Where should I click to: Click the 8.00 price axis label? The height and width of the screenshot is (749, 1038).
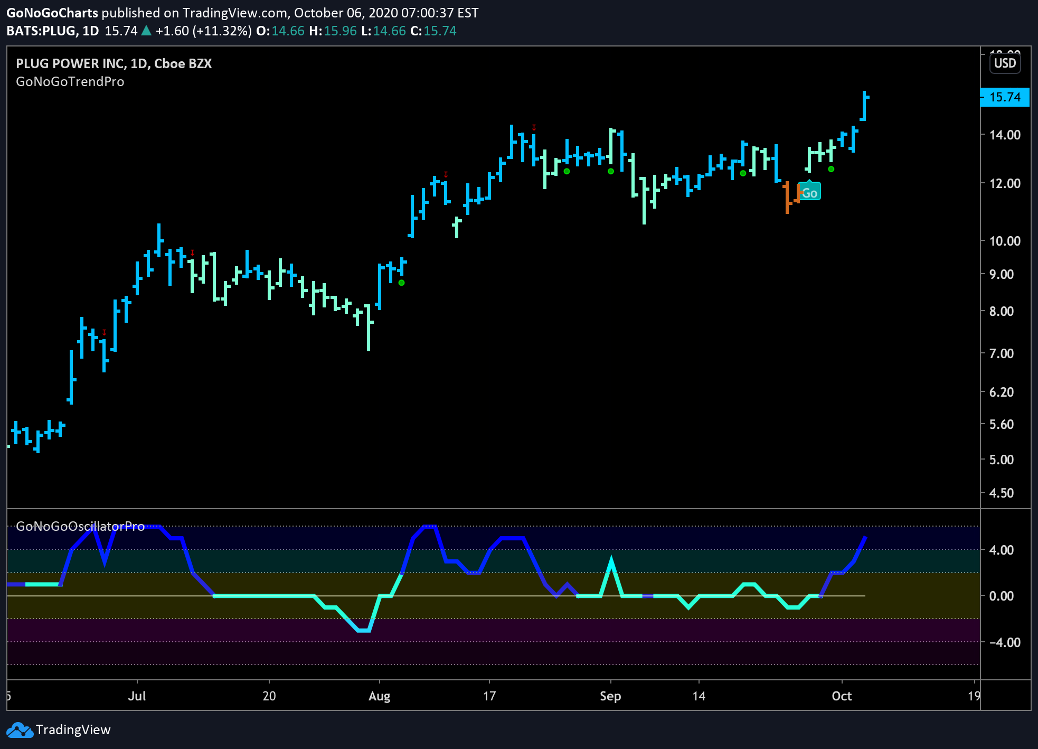[1002, 311]
